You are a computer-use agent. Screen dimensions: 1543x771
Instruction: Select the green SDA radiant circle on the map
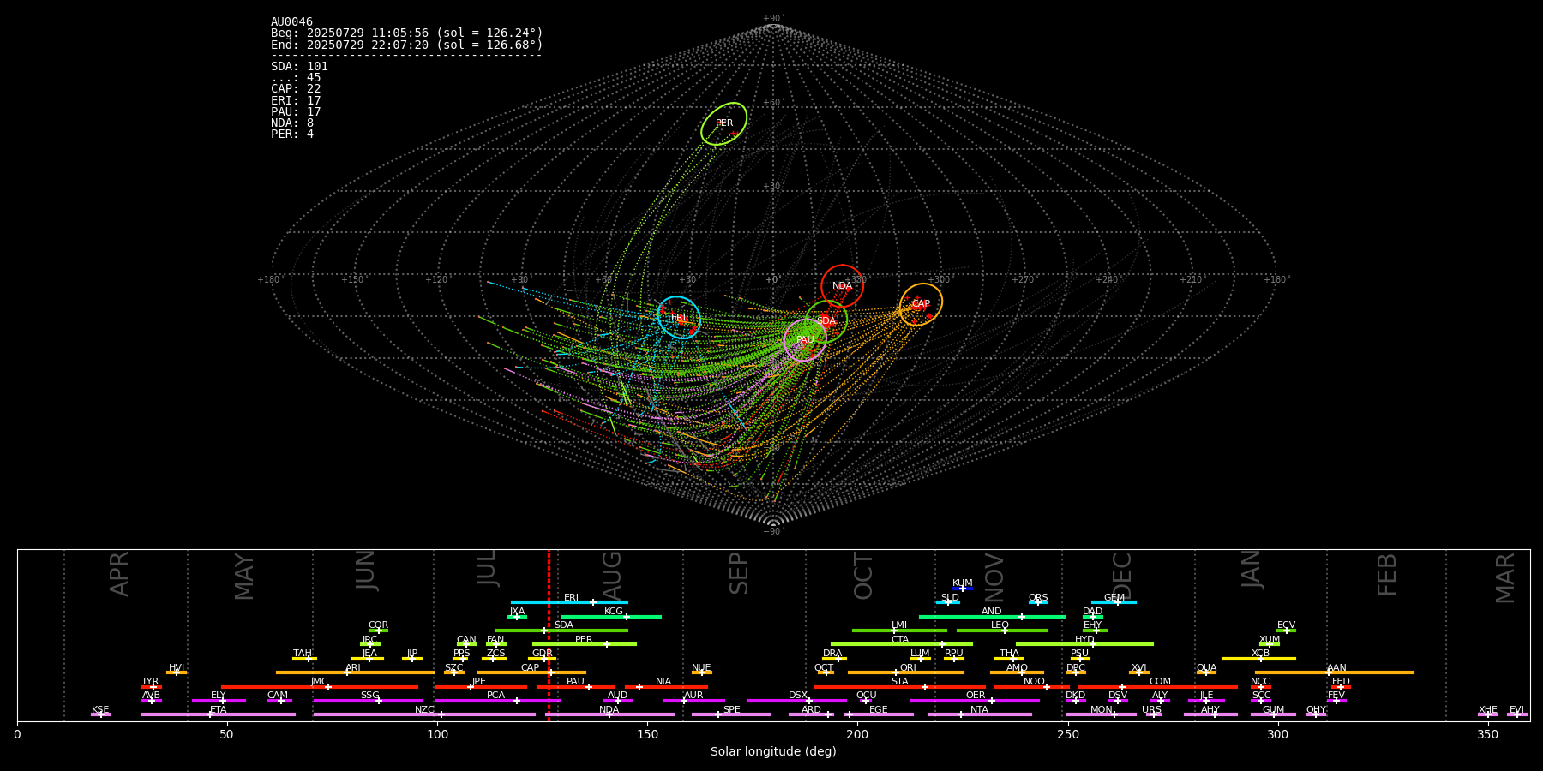(826, 321)
